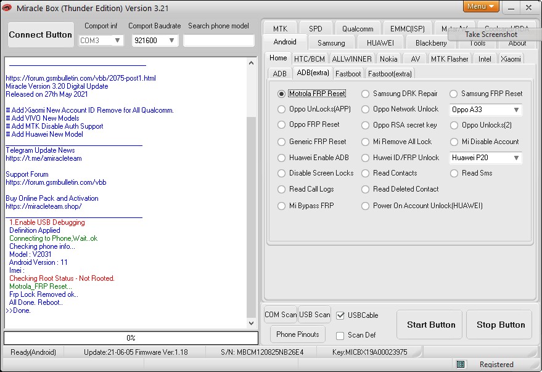Expand the Oppo A33 model dropdown
Screen dimensions: 542x372
(485, 110)
